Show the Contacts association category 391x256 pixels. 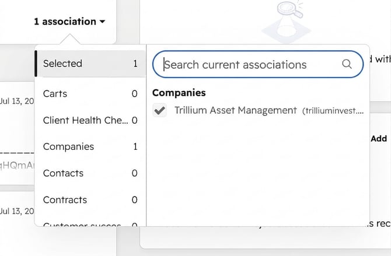coord(90,173)
